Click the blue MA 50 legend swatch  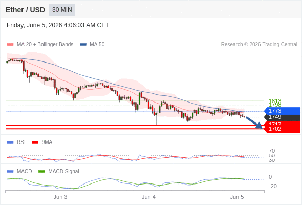tap(83, 45)
